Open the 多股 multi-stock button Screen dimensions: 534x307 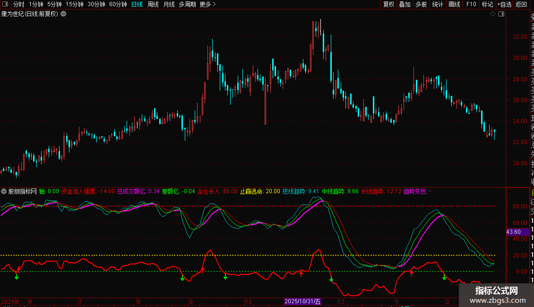pyautogui.click(x=421, y=4)
